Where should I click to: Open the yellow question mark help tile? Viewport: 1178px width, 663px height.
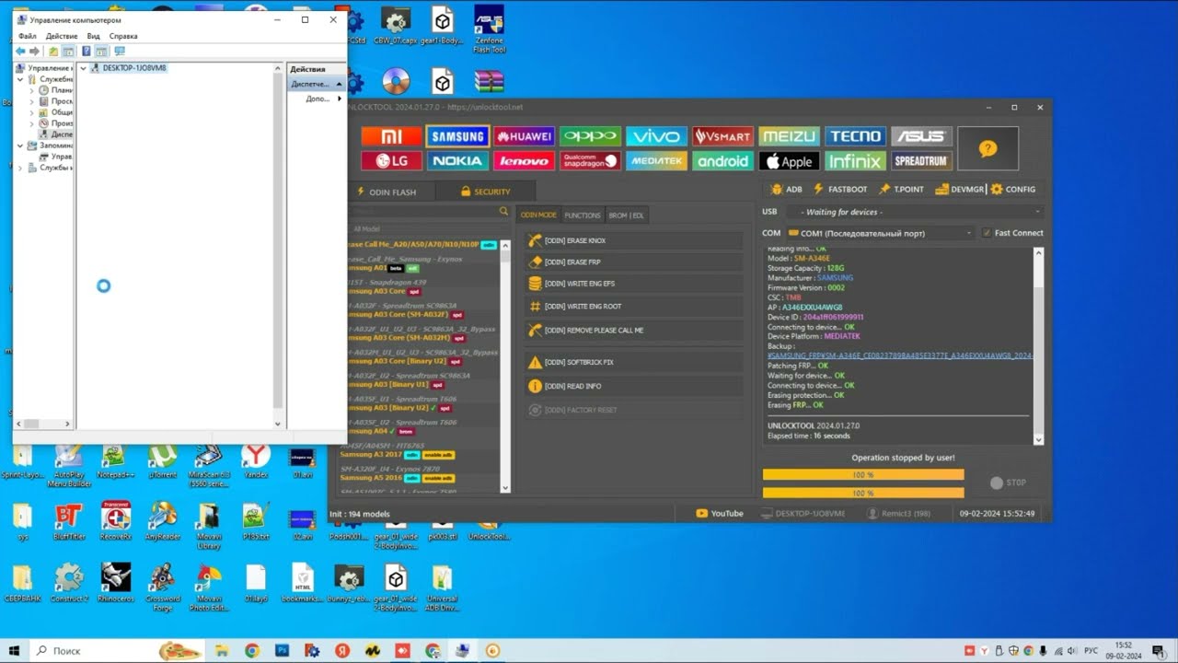pos(987,148)
